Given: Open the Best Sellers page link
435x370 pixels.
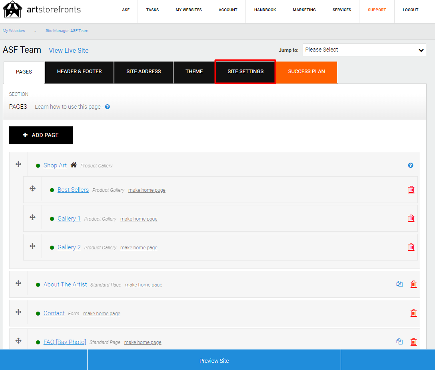Looking at the screenshot, I should click(73, 190).
